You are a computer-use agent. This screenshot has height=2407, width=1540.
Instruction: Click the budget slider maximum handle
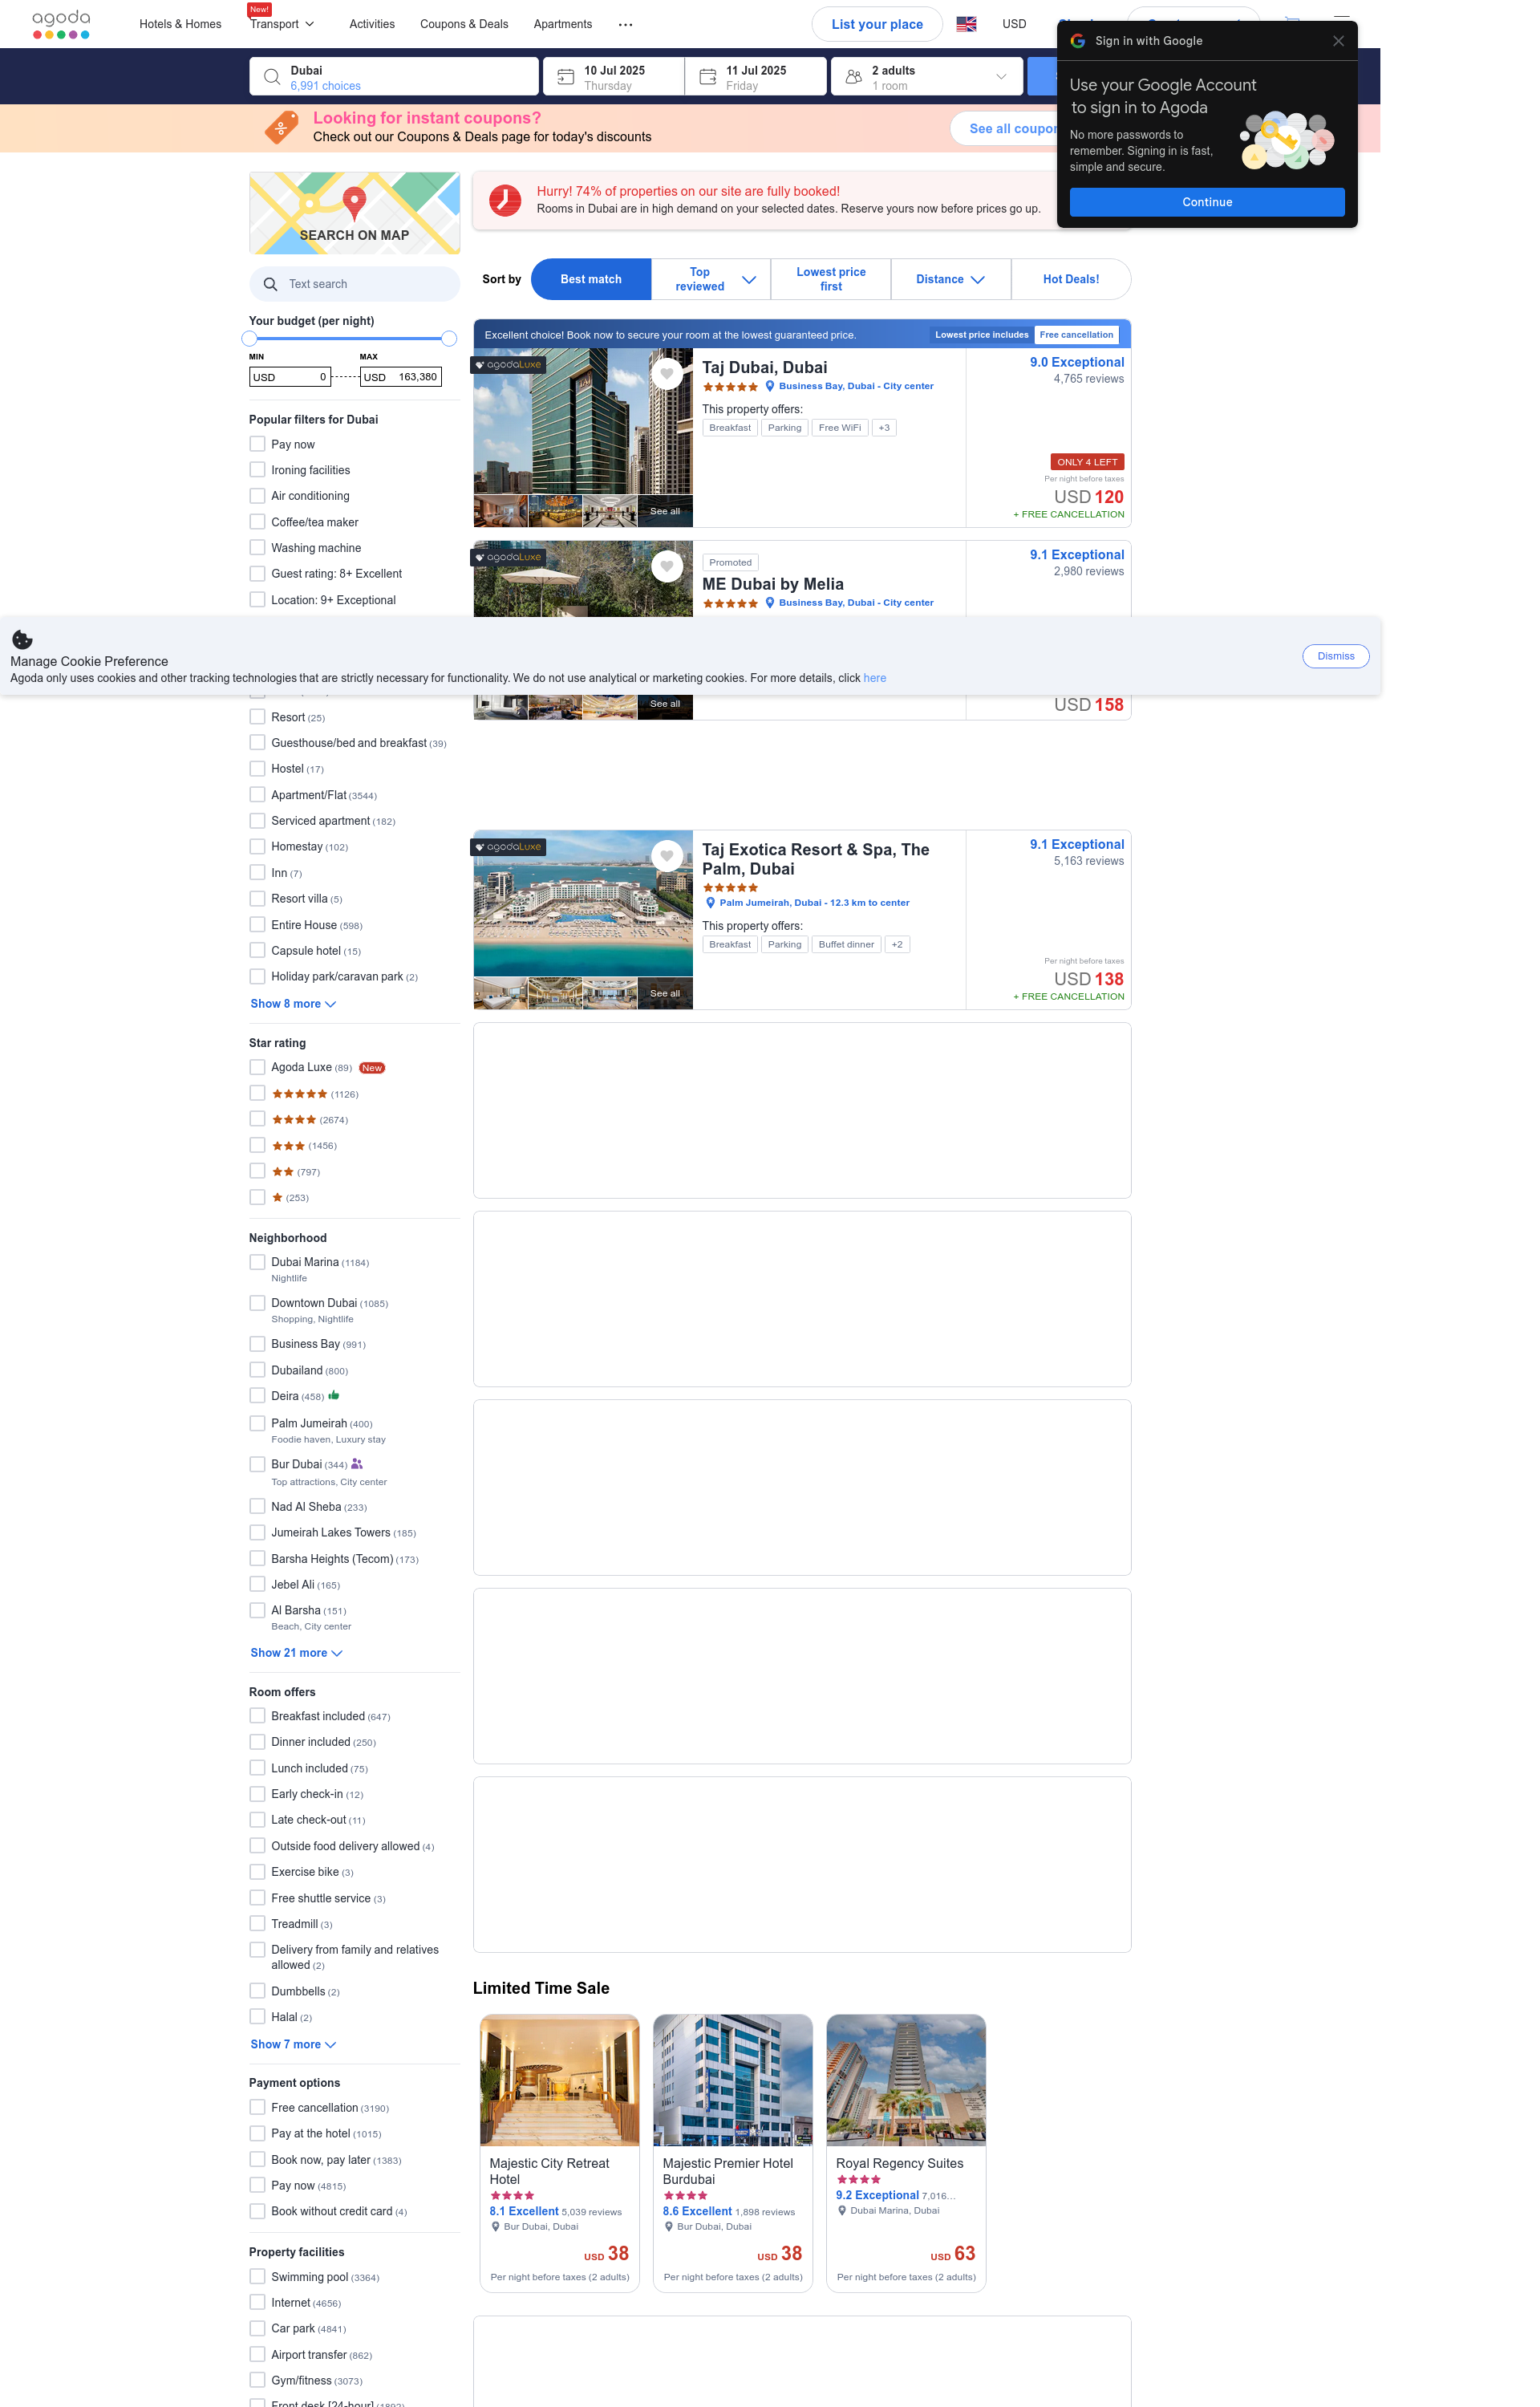[449, 339]
